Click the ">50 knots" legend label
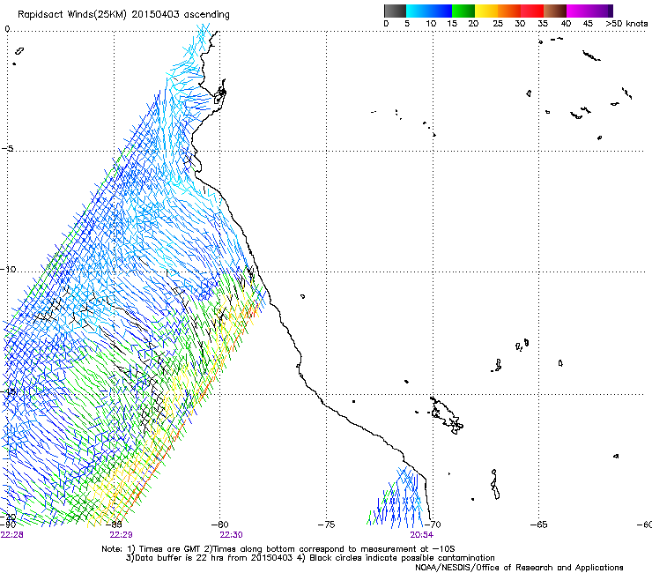 click(x=626, y=24)
